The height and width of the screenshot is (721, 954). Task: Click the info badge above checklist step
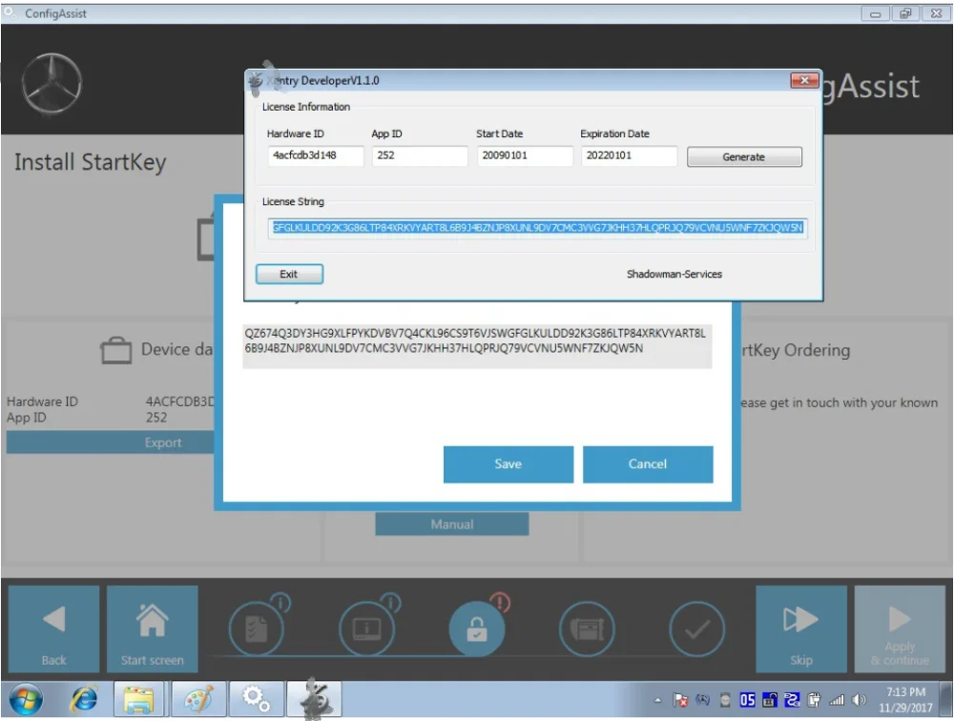point(280,603)
